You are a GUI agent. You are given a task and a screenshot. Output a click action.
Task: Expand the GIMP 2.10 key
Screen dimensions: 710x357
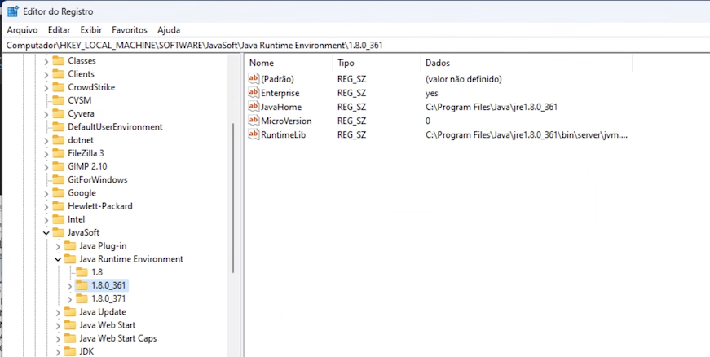click(46, 167)
